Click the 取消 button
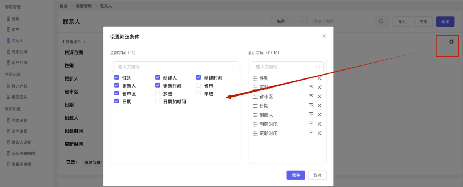Viewport: 463px width, 187px height. coord(318,175)
